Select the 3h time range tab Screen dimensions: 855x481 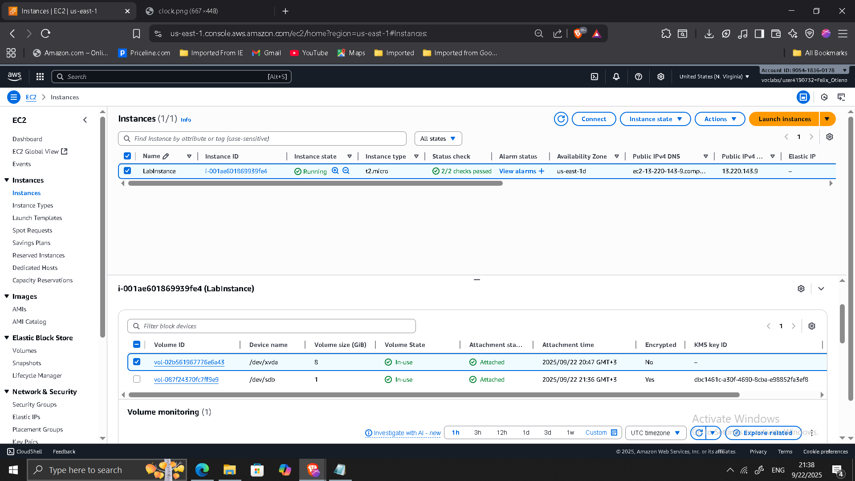[x=477, y=432]
